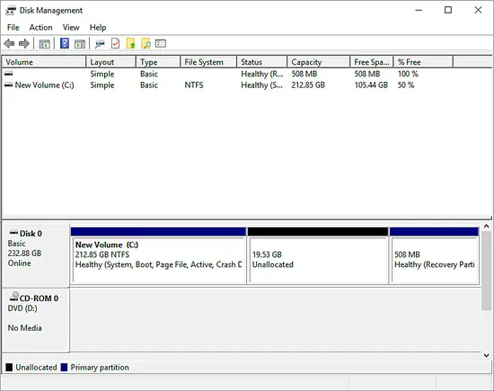The image size is (494, 391).
Task: Sort by the Capacity column header
Action: [319, 62]
